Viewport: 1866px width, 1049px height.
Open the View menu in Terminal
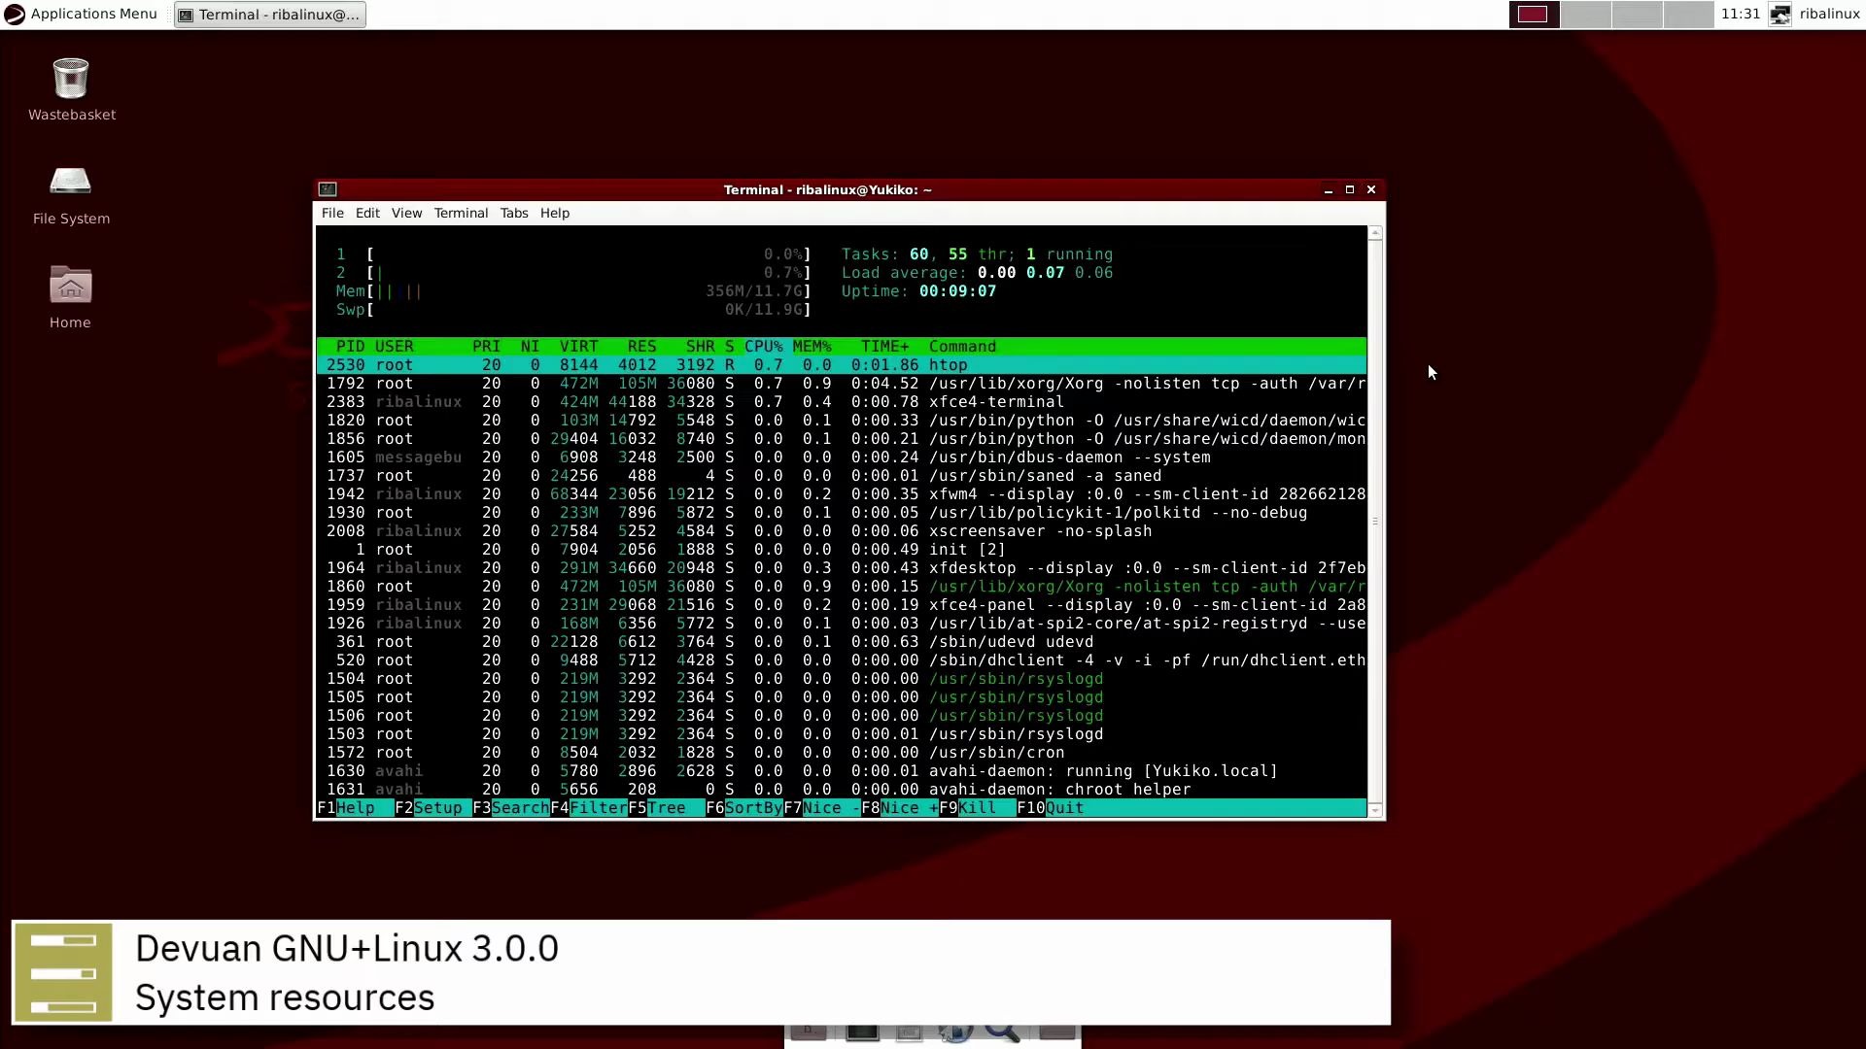click(x=406, y=213)
